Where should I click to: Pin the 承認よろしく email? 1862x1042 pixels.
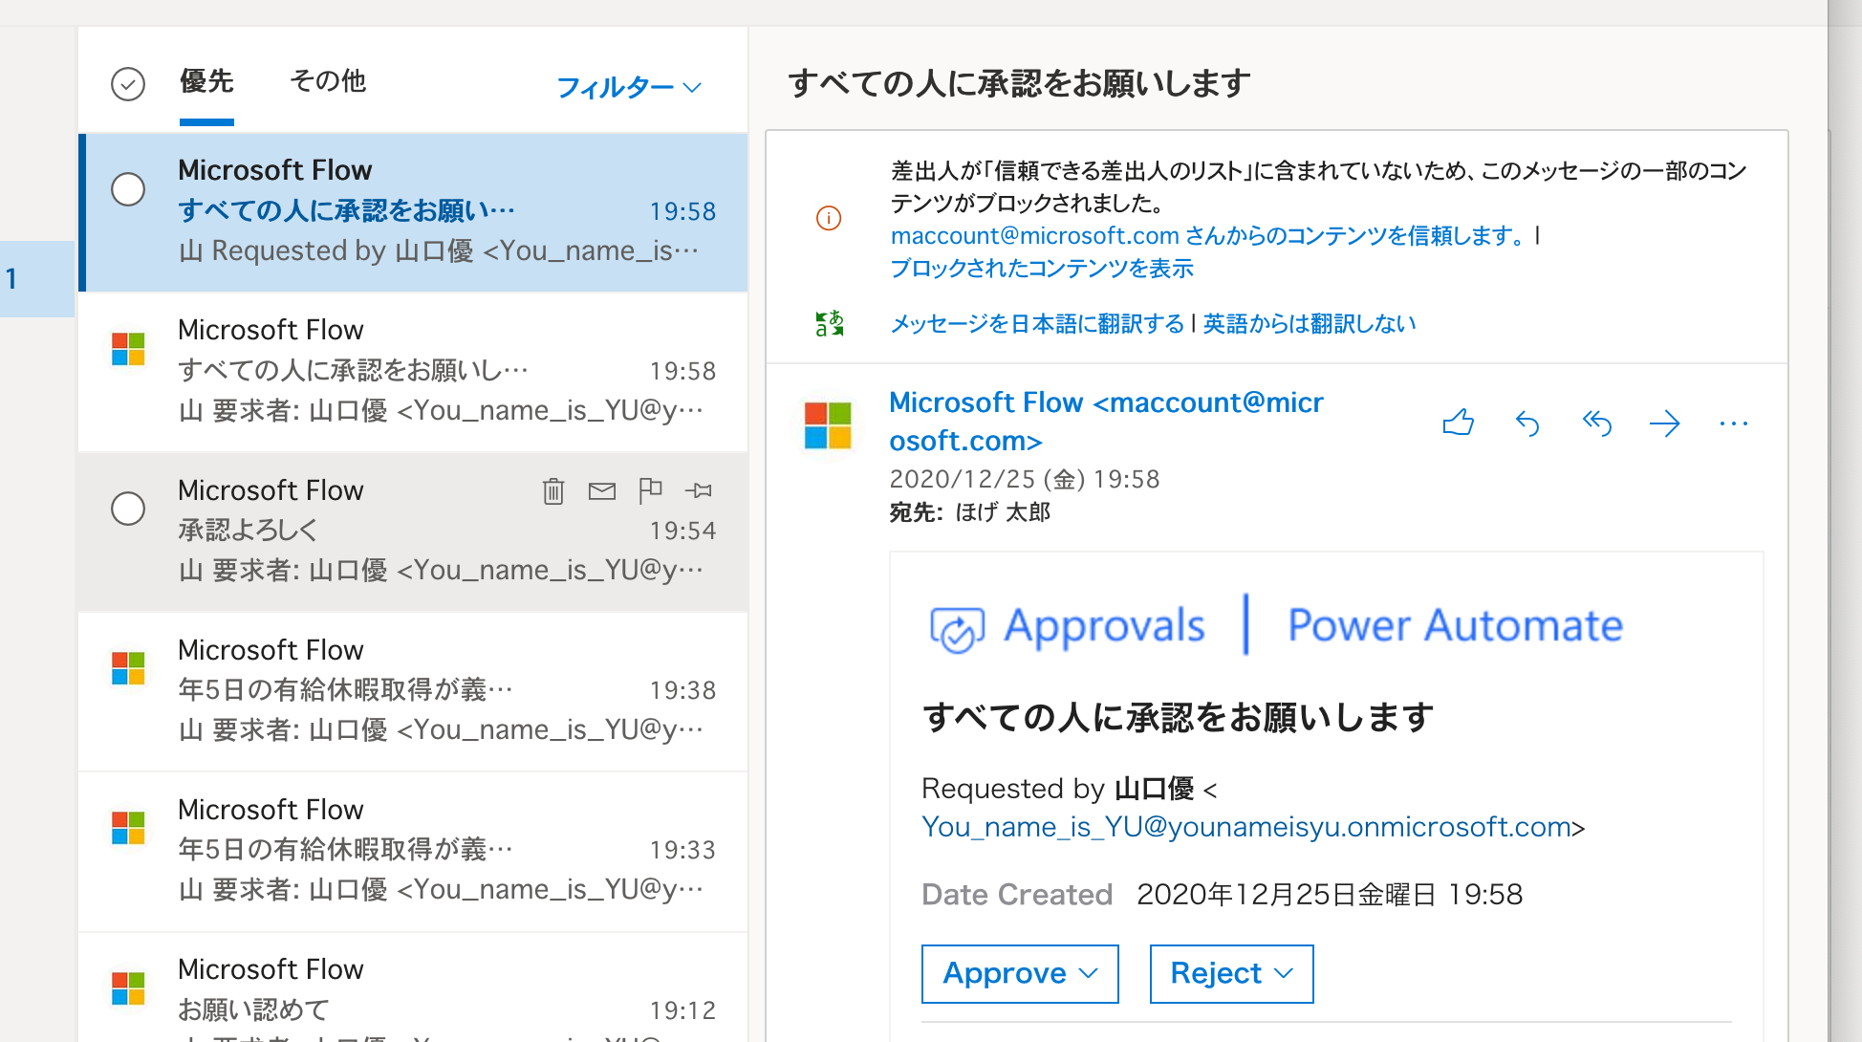click(x=699, y=490)
